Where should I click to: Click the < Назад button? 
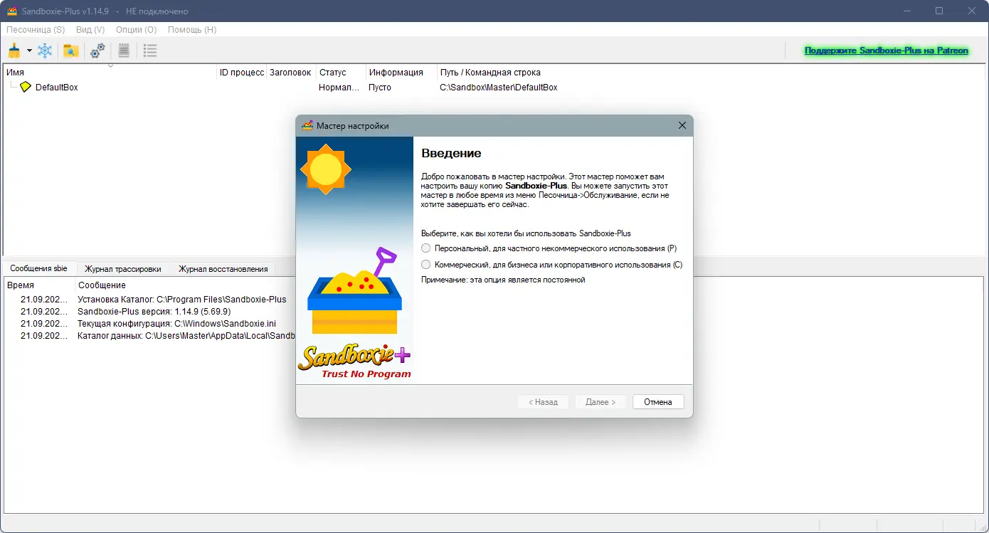(x=543, y=402)
